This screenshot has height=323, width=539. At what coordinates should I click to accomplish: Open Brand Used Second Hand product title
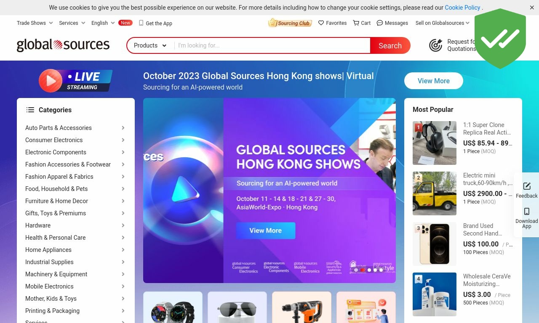[x=483, y=230]
